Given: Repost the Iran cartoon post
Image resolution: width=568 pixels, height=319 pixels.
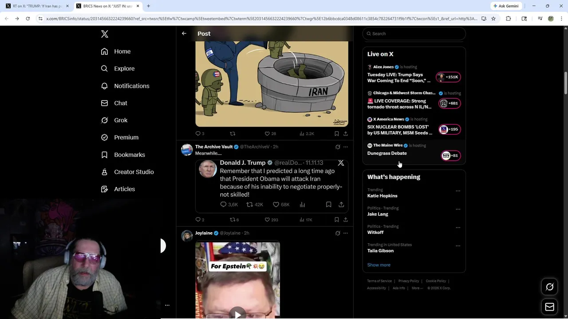Looking at the screenshot, I should (x=233, y=133).
